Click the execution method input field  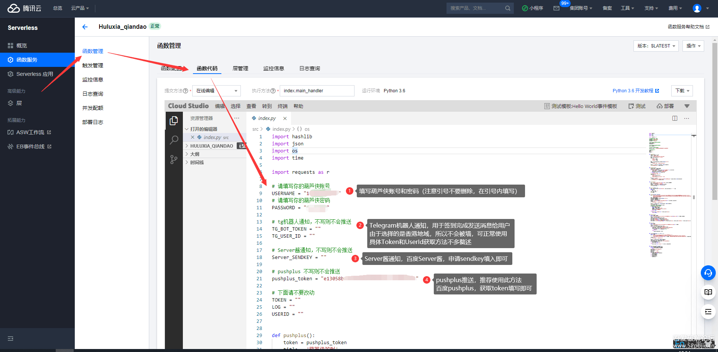(317, 91)
